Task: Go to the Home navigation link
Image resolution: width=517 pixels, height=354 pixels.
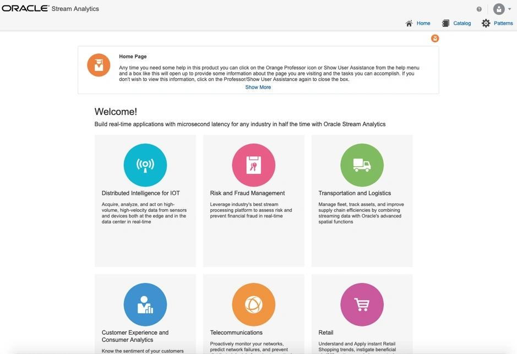Action: [x=423, y=24]
